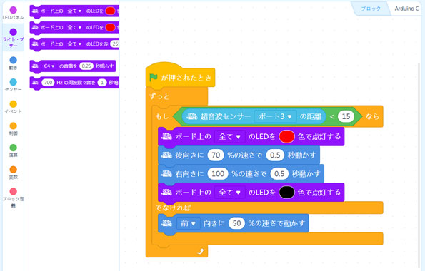Expand the 全て dropdown beside red LED color

point(229,136)
